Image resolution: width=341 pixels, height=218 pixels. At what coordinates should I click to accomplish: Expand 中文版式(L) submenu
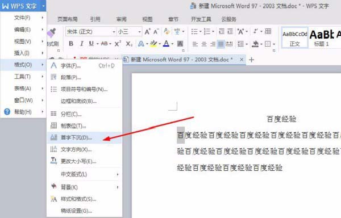(x=85, y=174)
